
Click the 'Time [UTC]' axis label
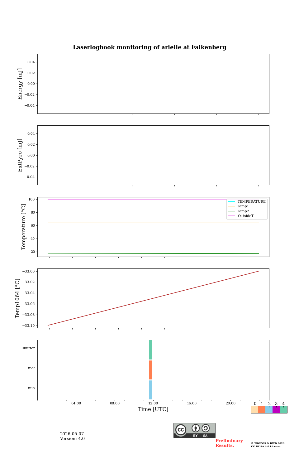click(153, 409)
